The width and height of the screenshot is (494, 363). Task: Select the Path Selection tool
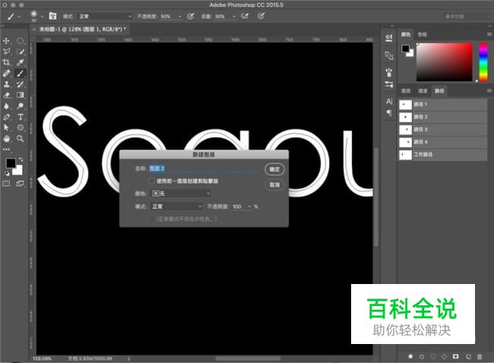pos(6,128)
